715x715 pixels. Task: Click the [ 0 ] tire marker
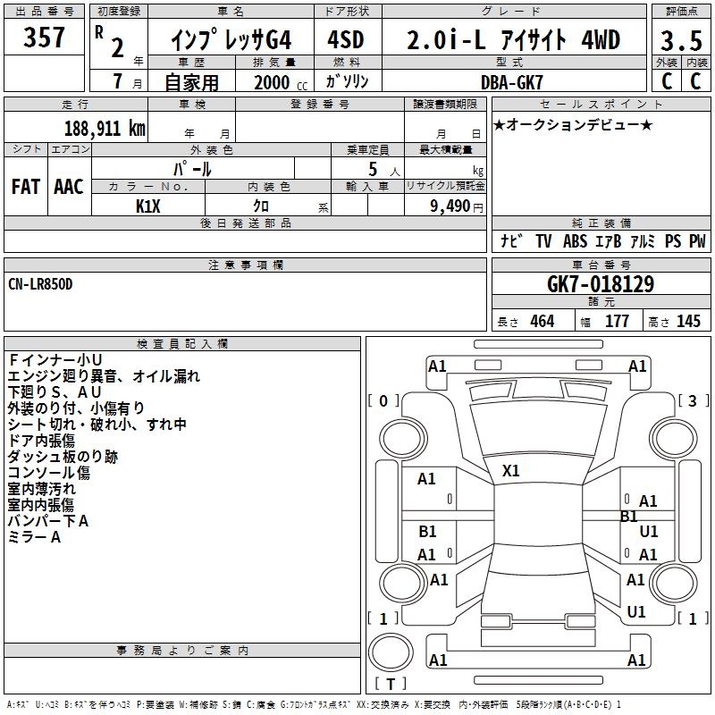(383, 400)
